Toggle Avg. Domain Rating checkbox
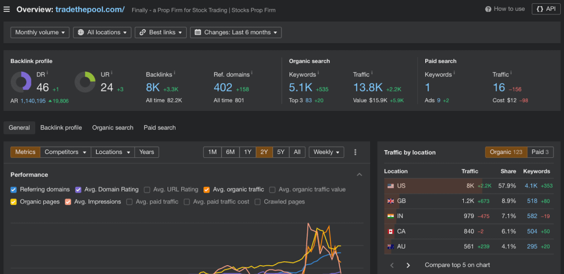This screenshot has height=274, width=564. tap(78, 190)
